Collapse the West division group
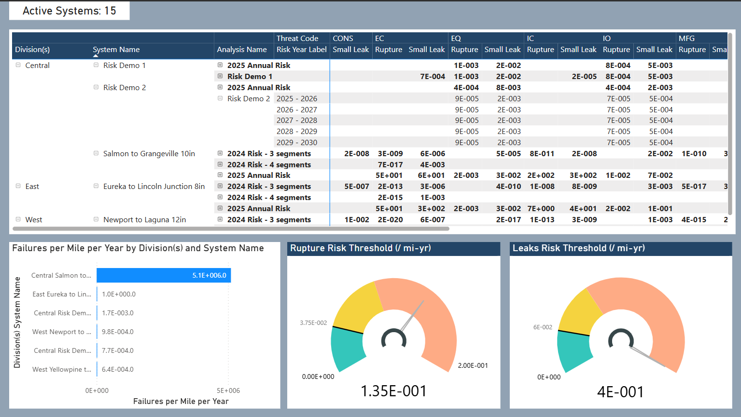Viewport: 741px width, 417px height. (x=18, y=219)
